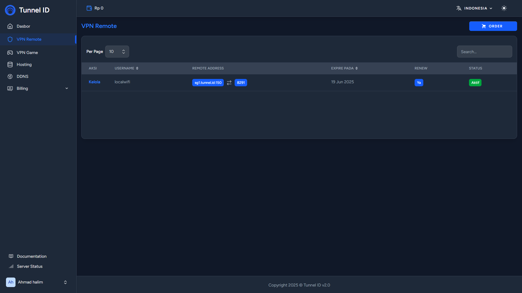Click the Ah user avatar
Screen dimensions: 522x293
pyautogui.click(x=11, y=282)
